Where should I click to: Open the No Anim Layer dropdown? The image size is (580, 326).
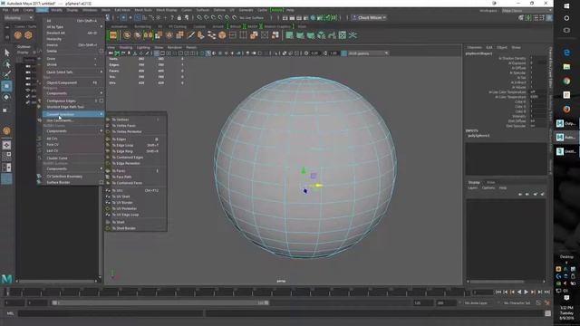point(477,302)
